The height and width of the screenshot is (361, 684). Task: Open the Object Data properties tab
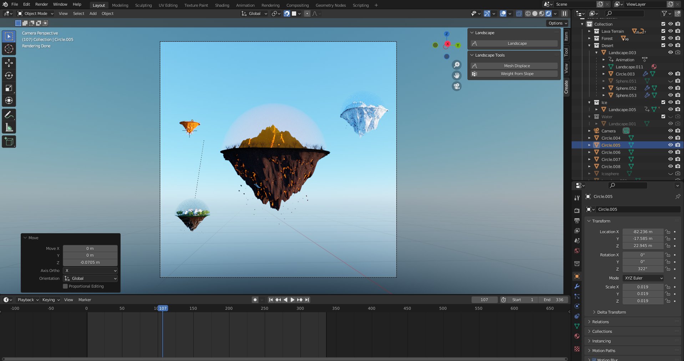click(577, 326)
